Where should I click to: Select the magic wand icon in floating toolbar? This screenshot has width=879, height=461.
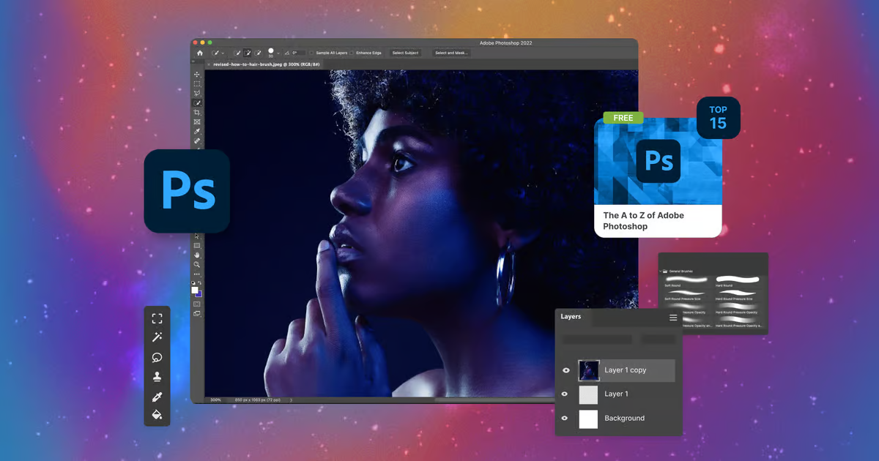(157, 337)
